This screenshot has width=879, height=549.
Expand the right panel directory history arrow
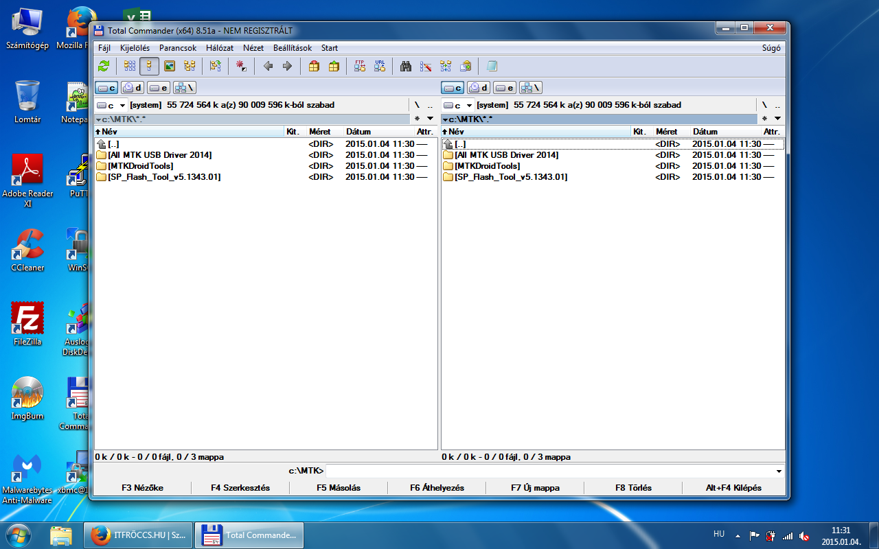[777, 119]
